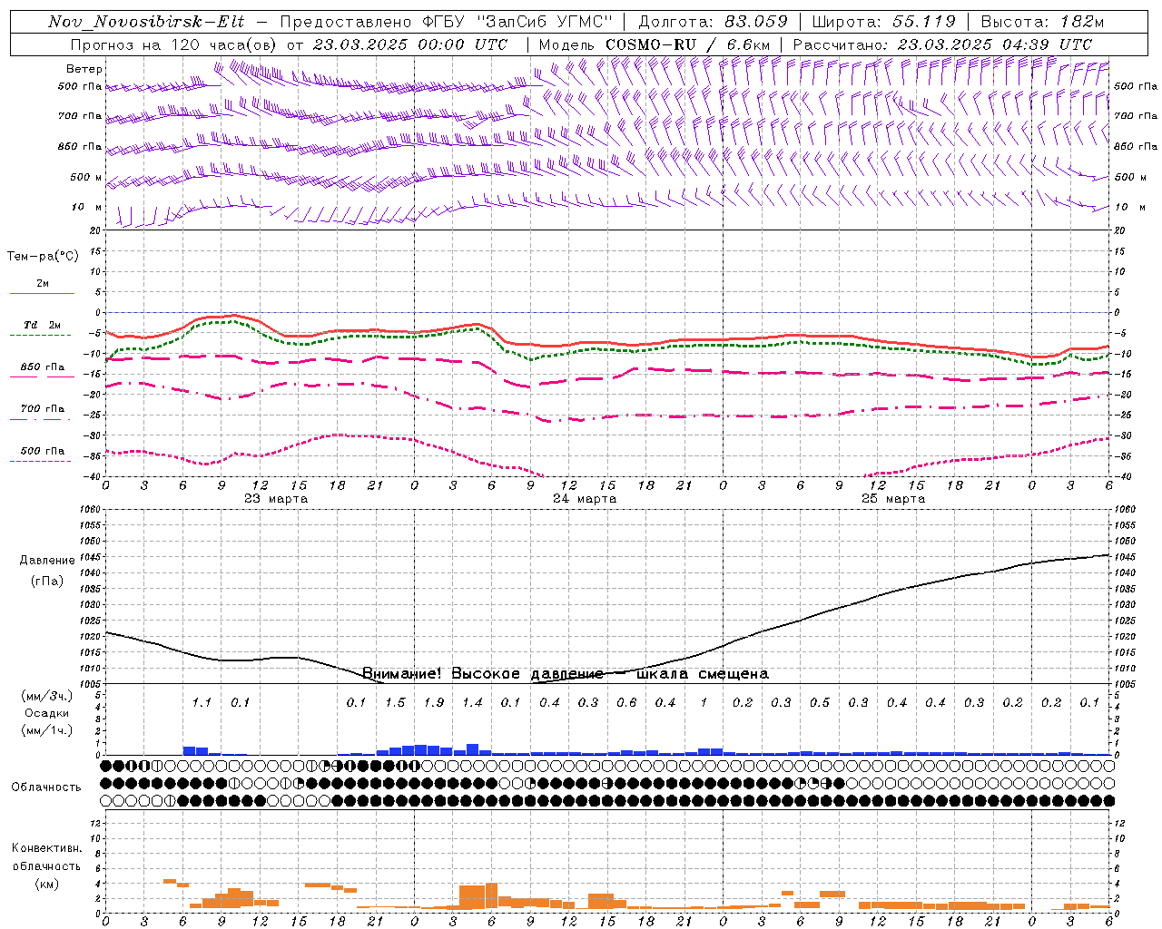Click the 24 марта date label
This screenshot has height=929, width=1162.
point(585,499)
